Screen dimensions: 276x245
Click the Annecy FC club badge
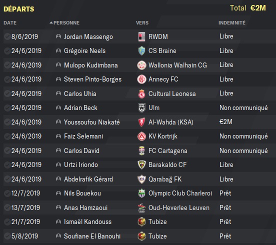(141, 79)
